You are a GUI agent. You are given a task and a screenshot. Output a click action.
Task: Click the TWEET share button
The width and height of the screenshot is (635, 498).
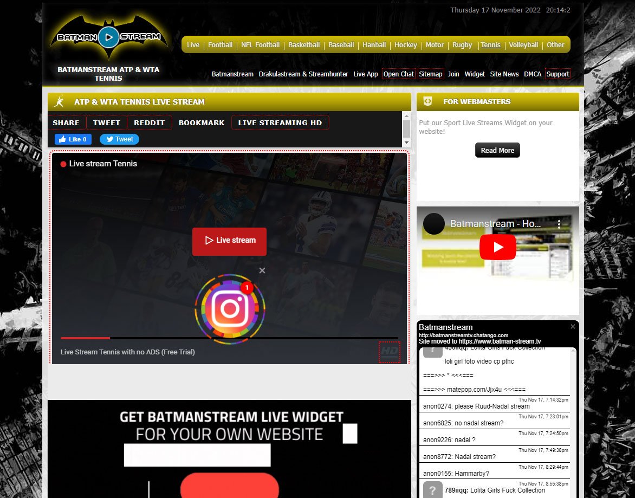coord(107,122)
